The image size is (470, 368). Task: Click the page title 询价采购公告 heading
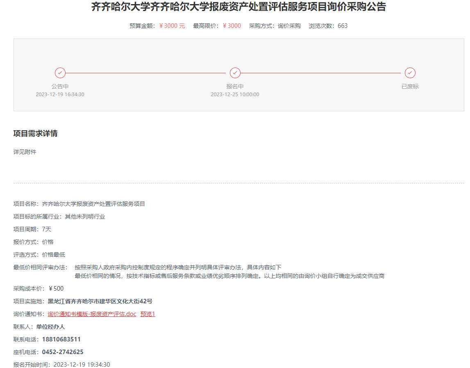pyautogui.click(x=238, y=7)
